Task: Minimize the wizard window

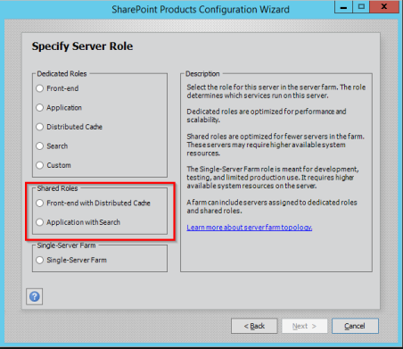Action: 343,7
